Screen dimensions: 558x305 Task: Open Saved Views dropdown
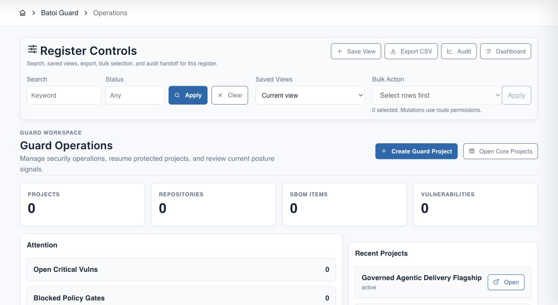point(310,95)
